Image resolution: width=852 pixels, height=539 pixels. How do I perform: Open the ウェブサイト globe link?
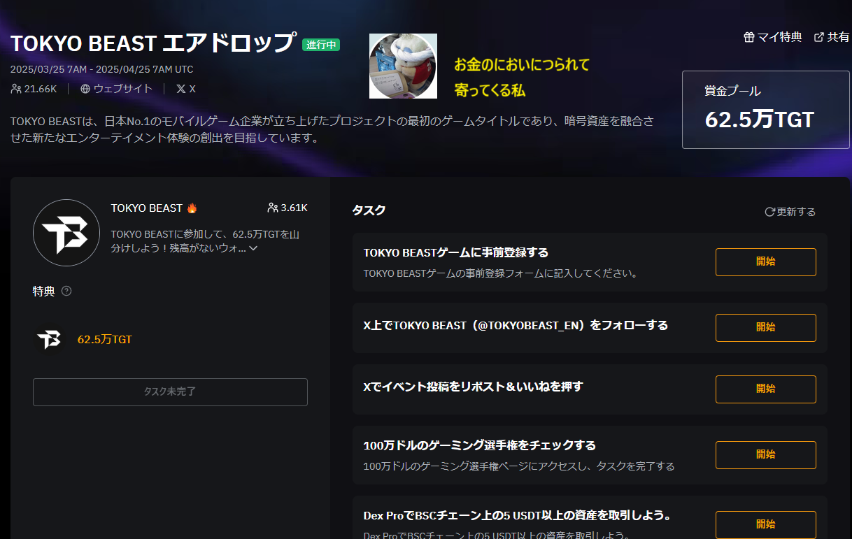click(x=116, y=89)
